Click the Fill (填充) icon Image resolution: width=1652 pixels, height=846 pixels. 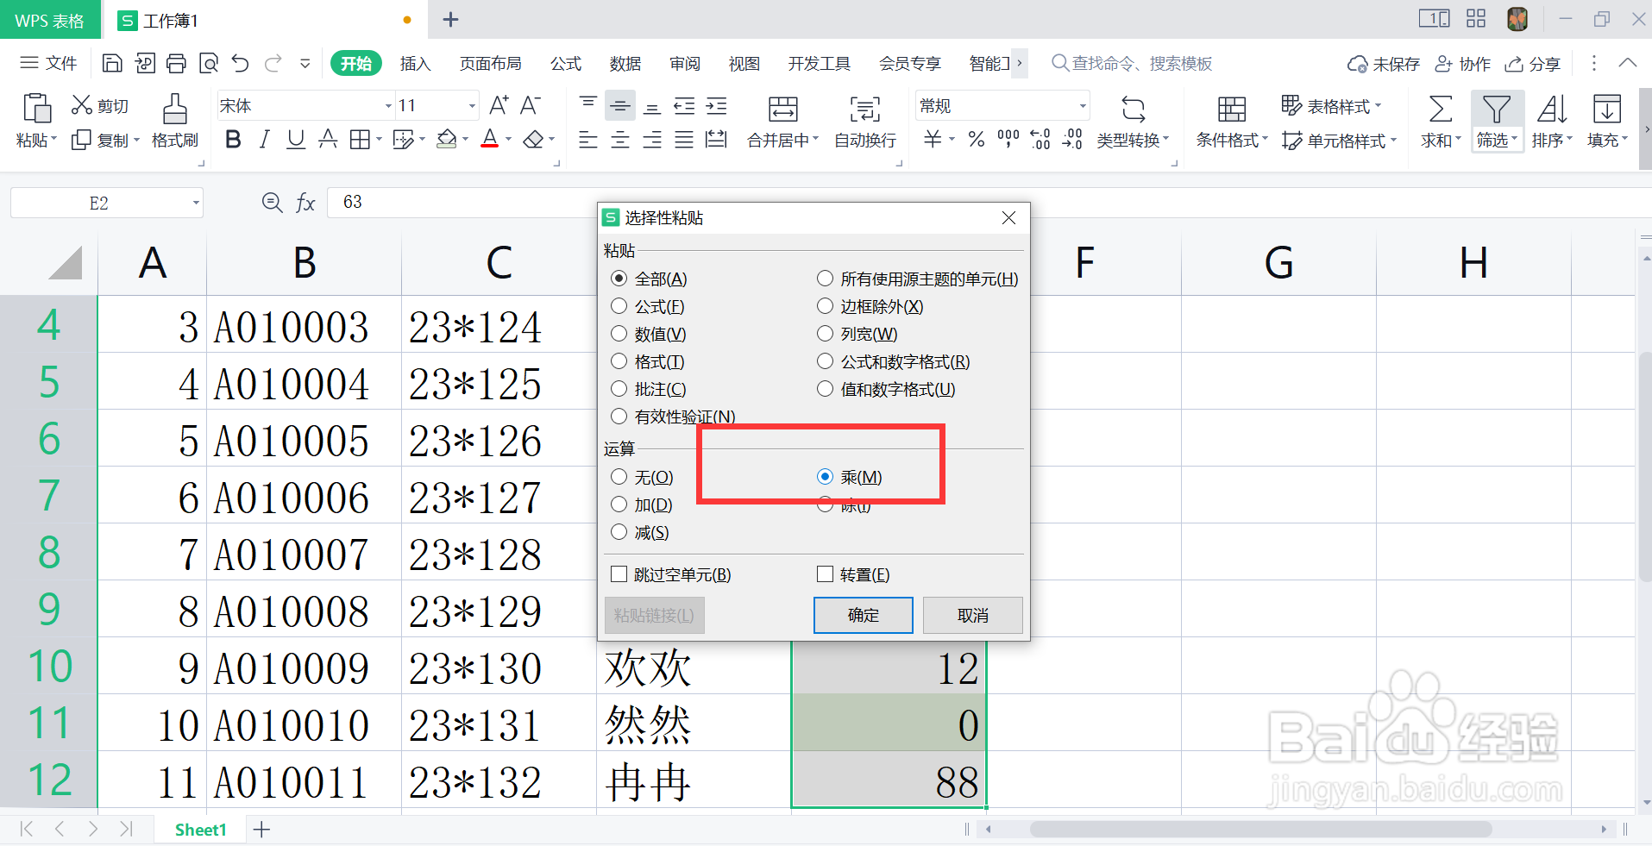[x=1606, y=110]
